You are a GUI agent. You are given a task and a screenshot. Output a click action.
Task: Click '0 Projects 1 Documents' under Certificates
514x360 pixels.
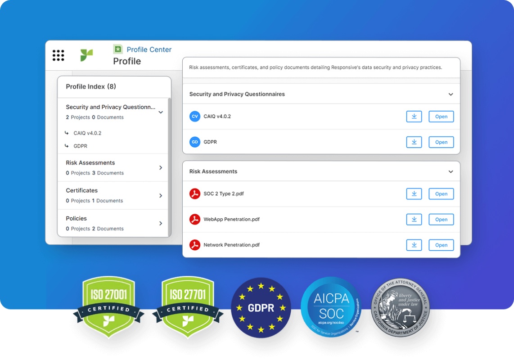tap(95, 201)
